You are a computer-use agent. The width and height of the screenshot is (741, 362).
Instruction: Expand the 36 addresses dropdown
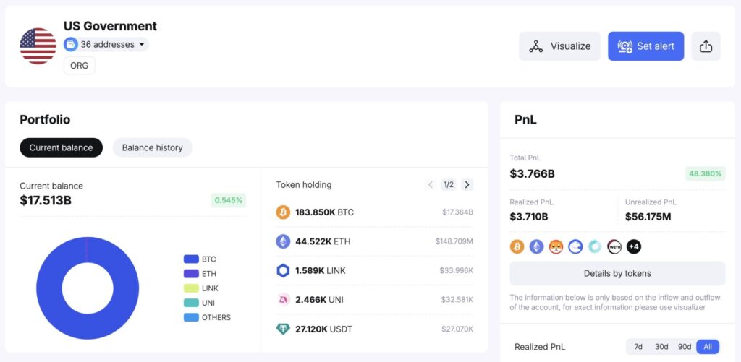click(x=106, y=45)
